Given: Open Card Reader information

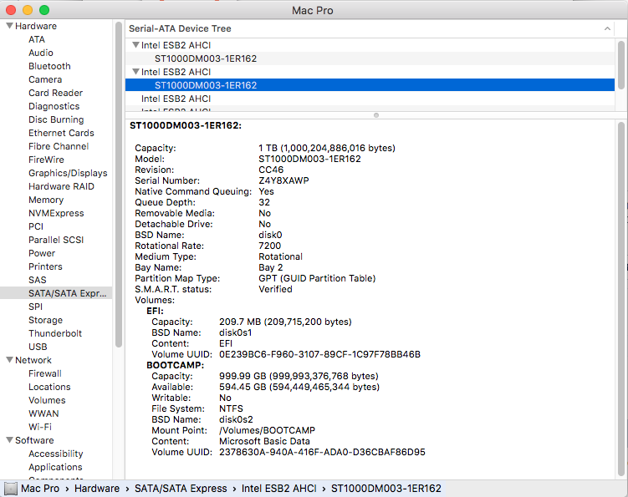Looking at the screenshot, I should coord(55,93).
